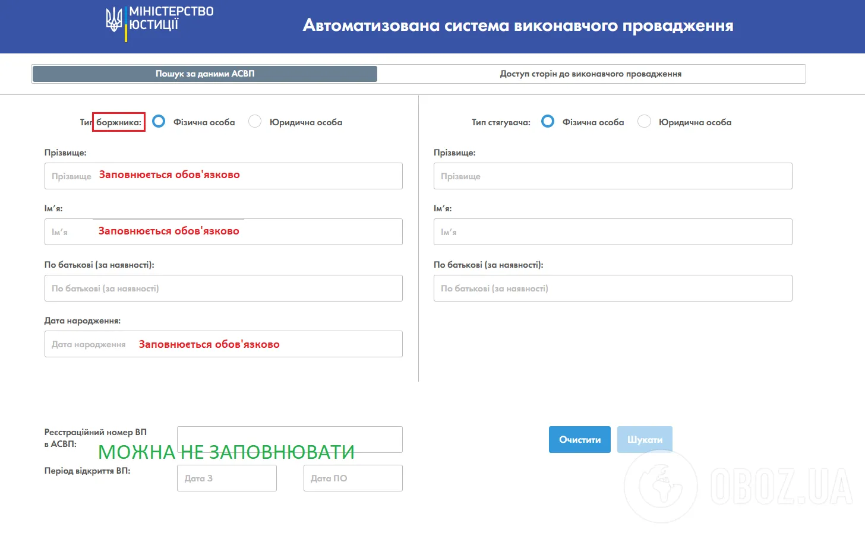
Task: Click the collector Прізвище input field
Action: click(x=613, y=176)
